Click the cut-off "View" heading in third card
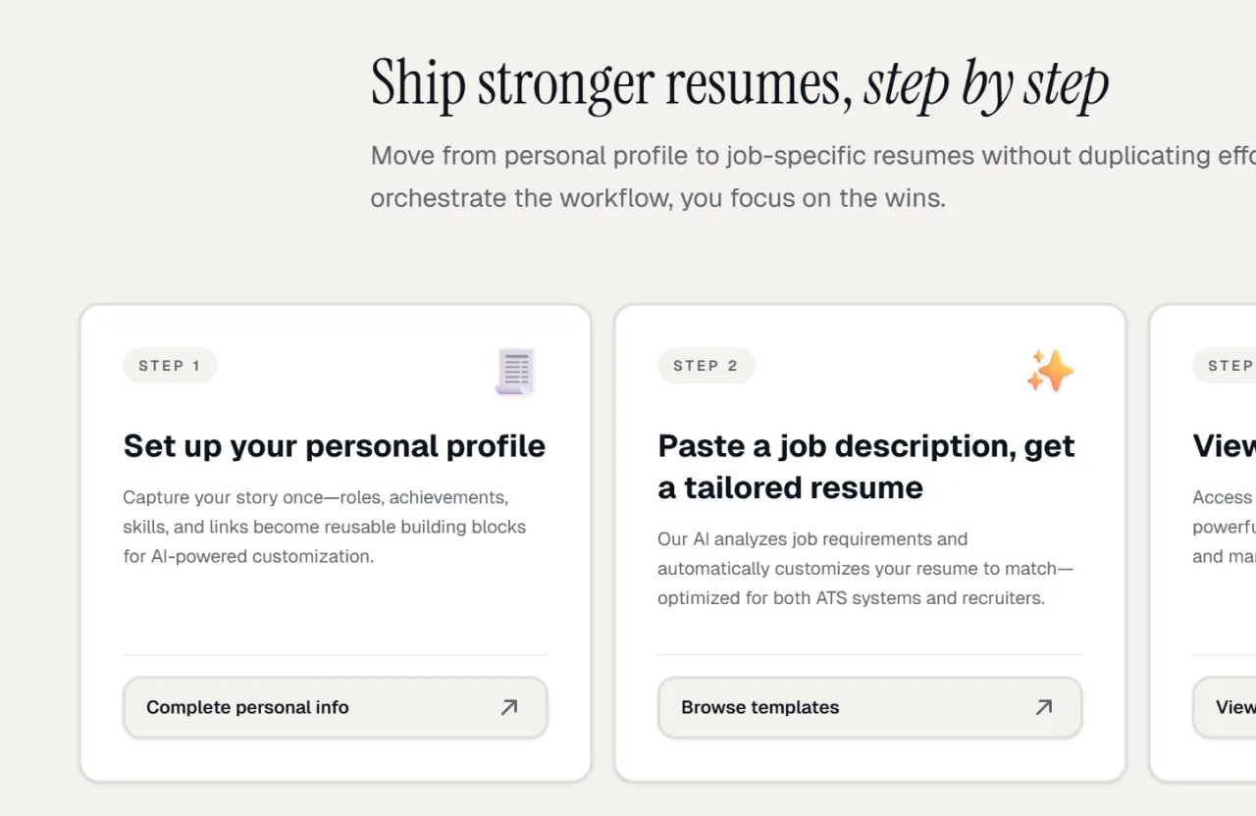Viewport: 1256px width, 816px height. point(1224,446)
